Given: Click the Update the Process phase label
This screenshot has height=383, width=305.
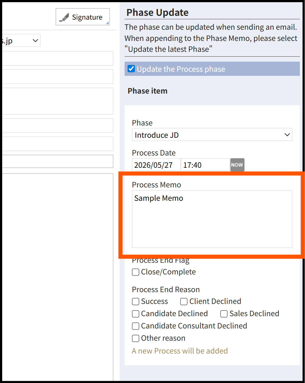Looking at the screenshot, I should [x=181, y=69].
